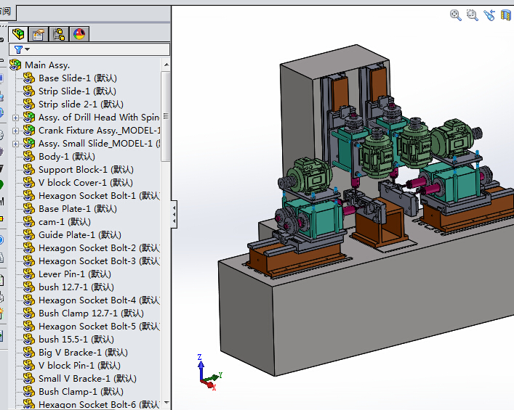This screenshot has width=514, height=410.
Task: Select Body-1 in the tree
Action: 67,157
